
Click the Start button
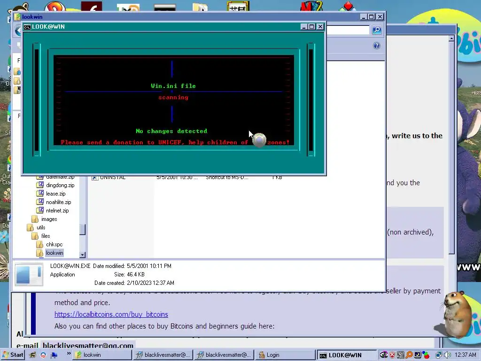[x=13, y=355]
